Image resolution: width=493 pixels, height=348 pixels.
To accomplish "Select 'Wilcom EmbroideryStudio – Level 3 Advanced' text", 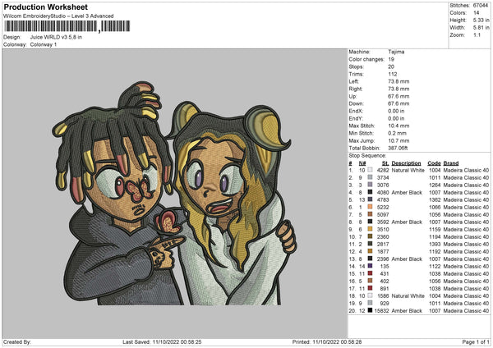I will (x=58, y=16).
